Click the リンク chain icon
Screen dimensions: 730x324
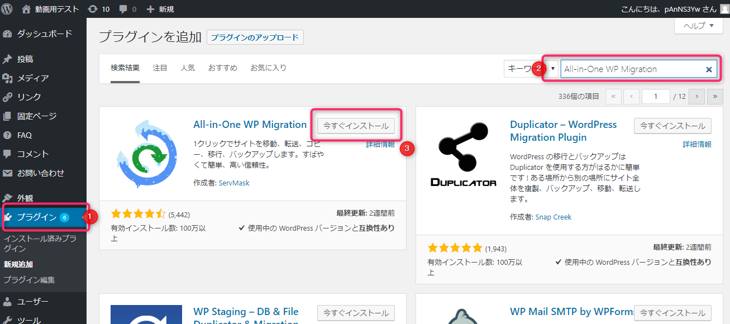tap(7, 97)
